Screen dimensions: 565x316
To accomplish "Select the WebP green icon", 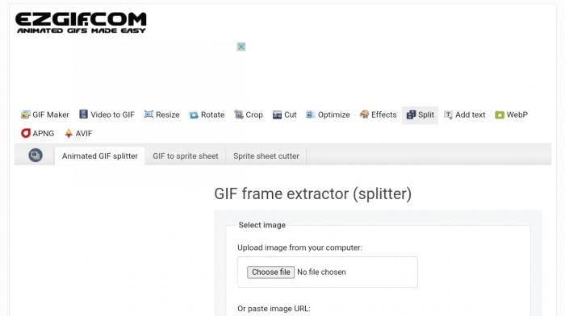I will pos(500,114).
